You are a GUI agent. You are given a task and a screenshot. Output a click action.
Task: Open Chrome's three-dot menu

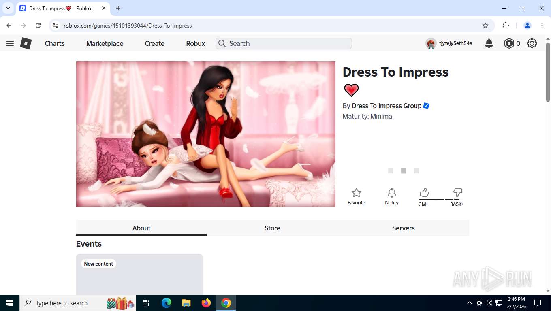coord(542,26)
